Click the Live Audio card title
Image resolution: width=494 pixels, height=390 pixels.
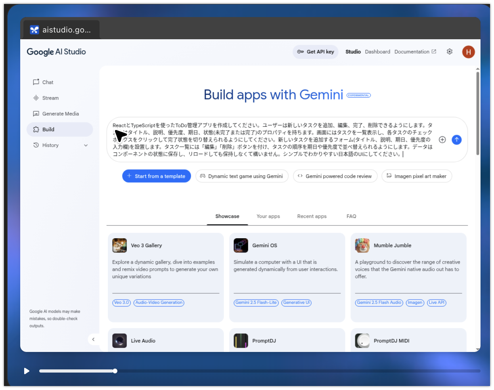143,341
